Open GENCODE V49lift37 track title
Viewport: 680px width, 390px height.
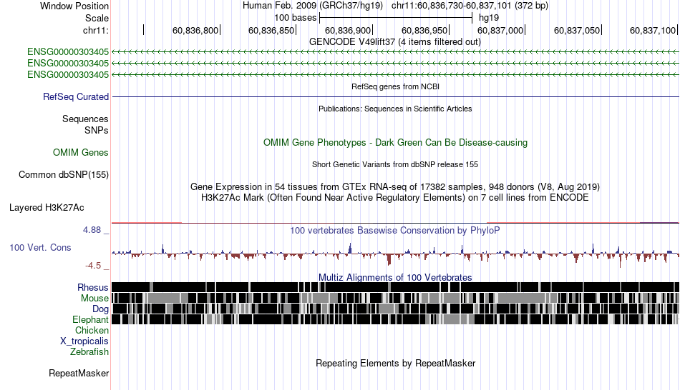(x=394, y=42)
